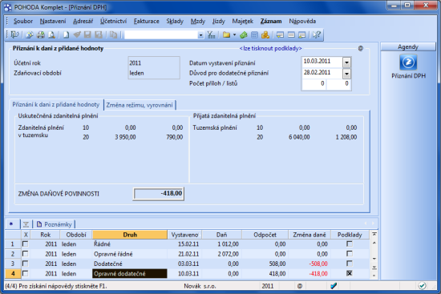Click the filter funnel toolbar icon
Viewport: 441px width, 294px height.
(211, 35)
